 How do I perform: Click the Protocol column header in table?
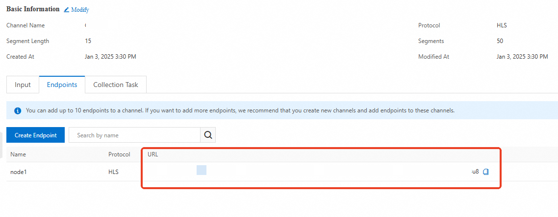coord(119,154)
